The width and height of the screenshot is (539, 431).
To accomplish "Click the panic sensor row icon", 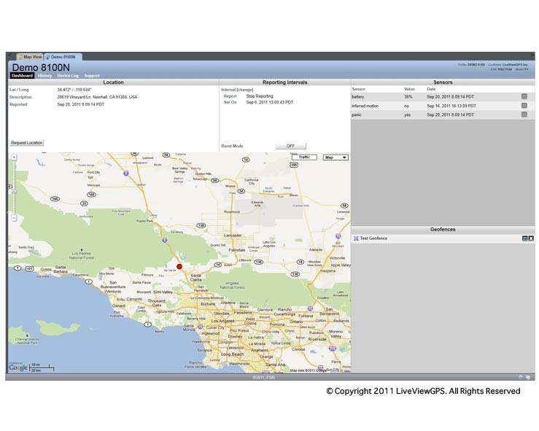I will click(524, 115).
